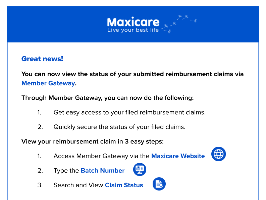Viewport: 266px width, 200px height.
Task: Click 'Live your best life' tagline
Action: (133, 30)
